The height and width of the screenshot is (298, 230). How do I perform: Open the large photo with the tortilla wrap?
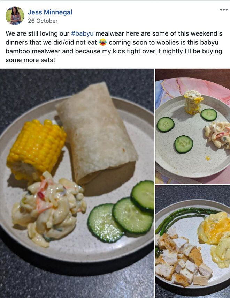pos(77,183)
